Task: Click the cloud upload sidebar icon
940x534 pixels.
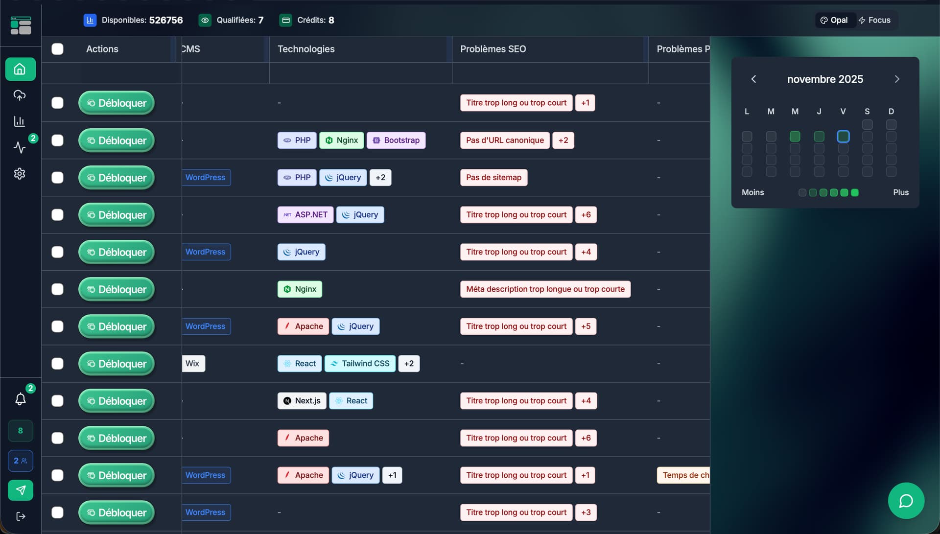Action: coord(20,95)
